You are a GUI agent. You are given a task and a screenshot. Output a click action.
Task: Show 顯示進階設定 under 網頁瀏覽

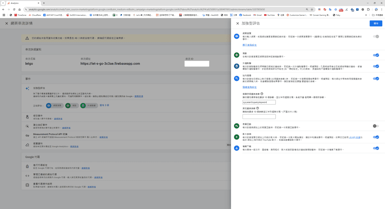point(249,45)
